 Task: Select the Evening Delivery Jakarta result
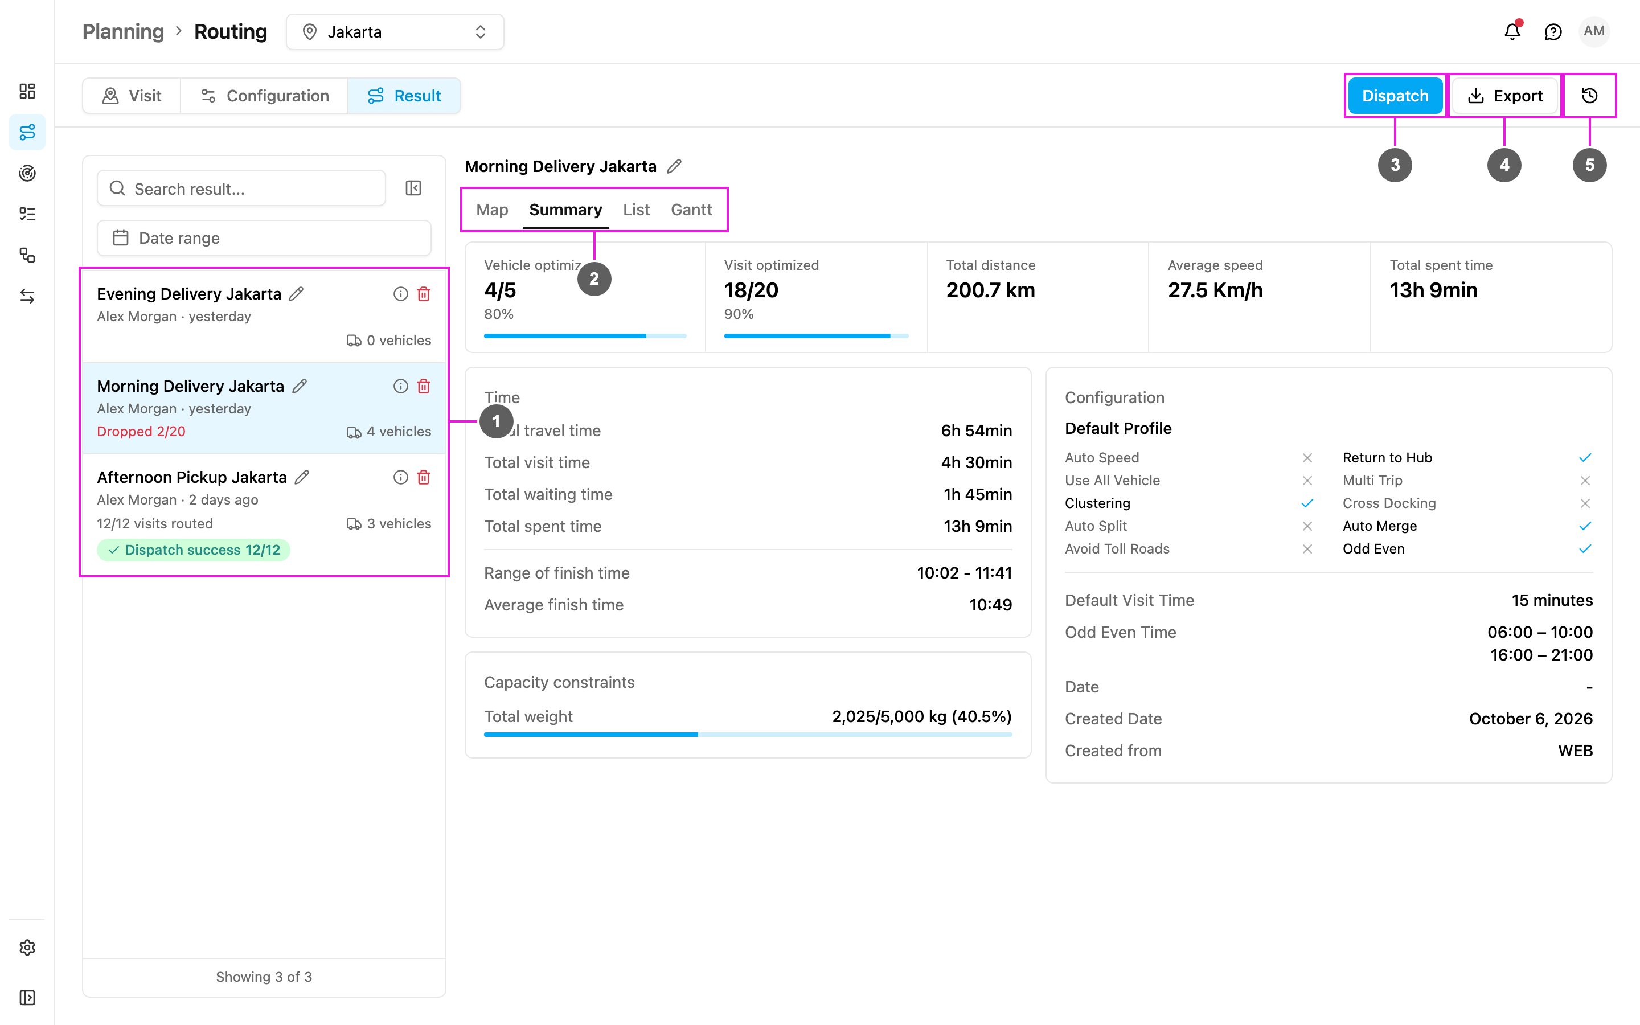[264, 316]
